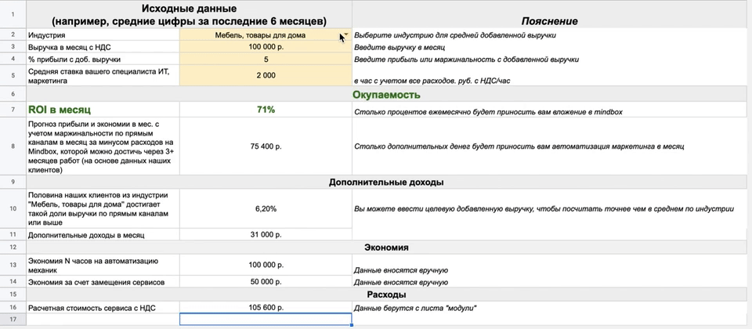Image resolution: width=752 pixels, height=329 pixels.
Task: Select 'Средняя ставка вашего специалиста ИТ' label
Action: (103, 76)
